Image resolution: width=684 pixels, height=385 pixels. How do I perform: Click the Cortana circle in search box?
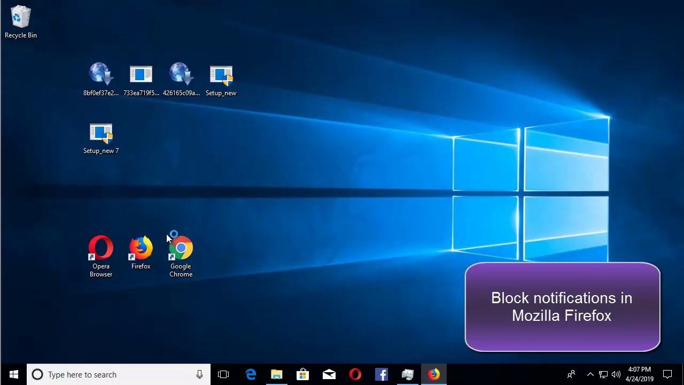[37, 374]
